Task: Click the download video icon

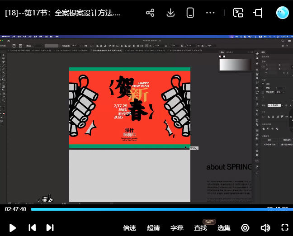Action: [x=170, y=13]
